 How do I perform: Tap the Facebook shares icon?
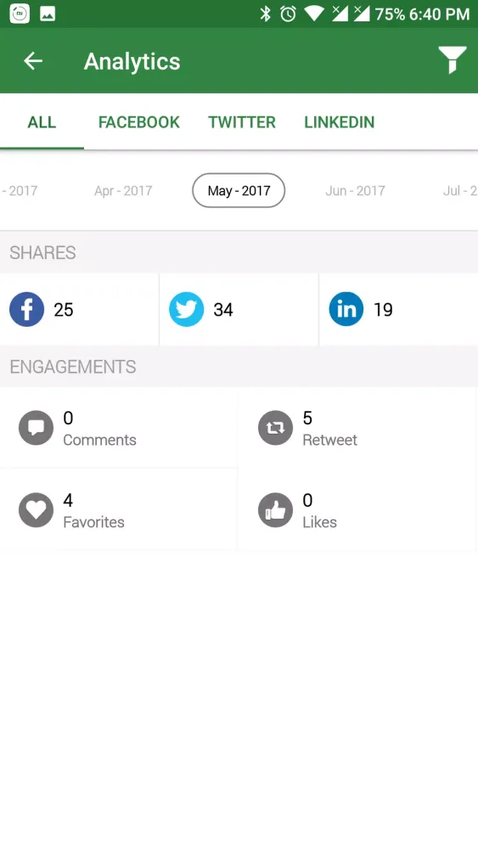coord(26,309)
